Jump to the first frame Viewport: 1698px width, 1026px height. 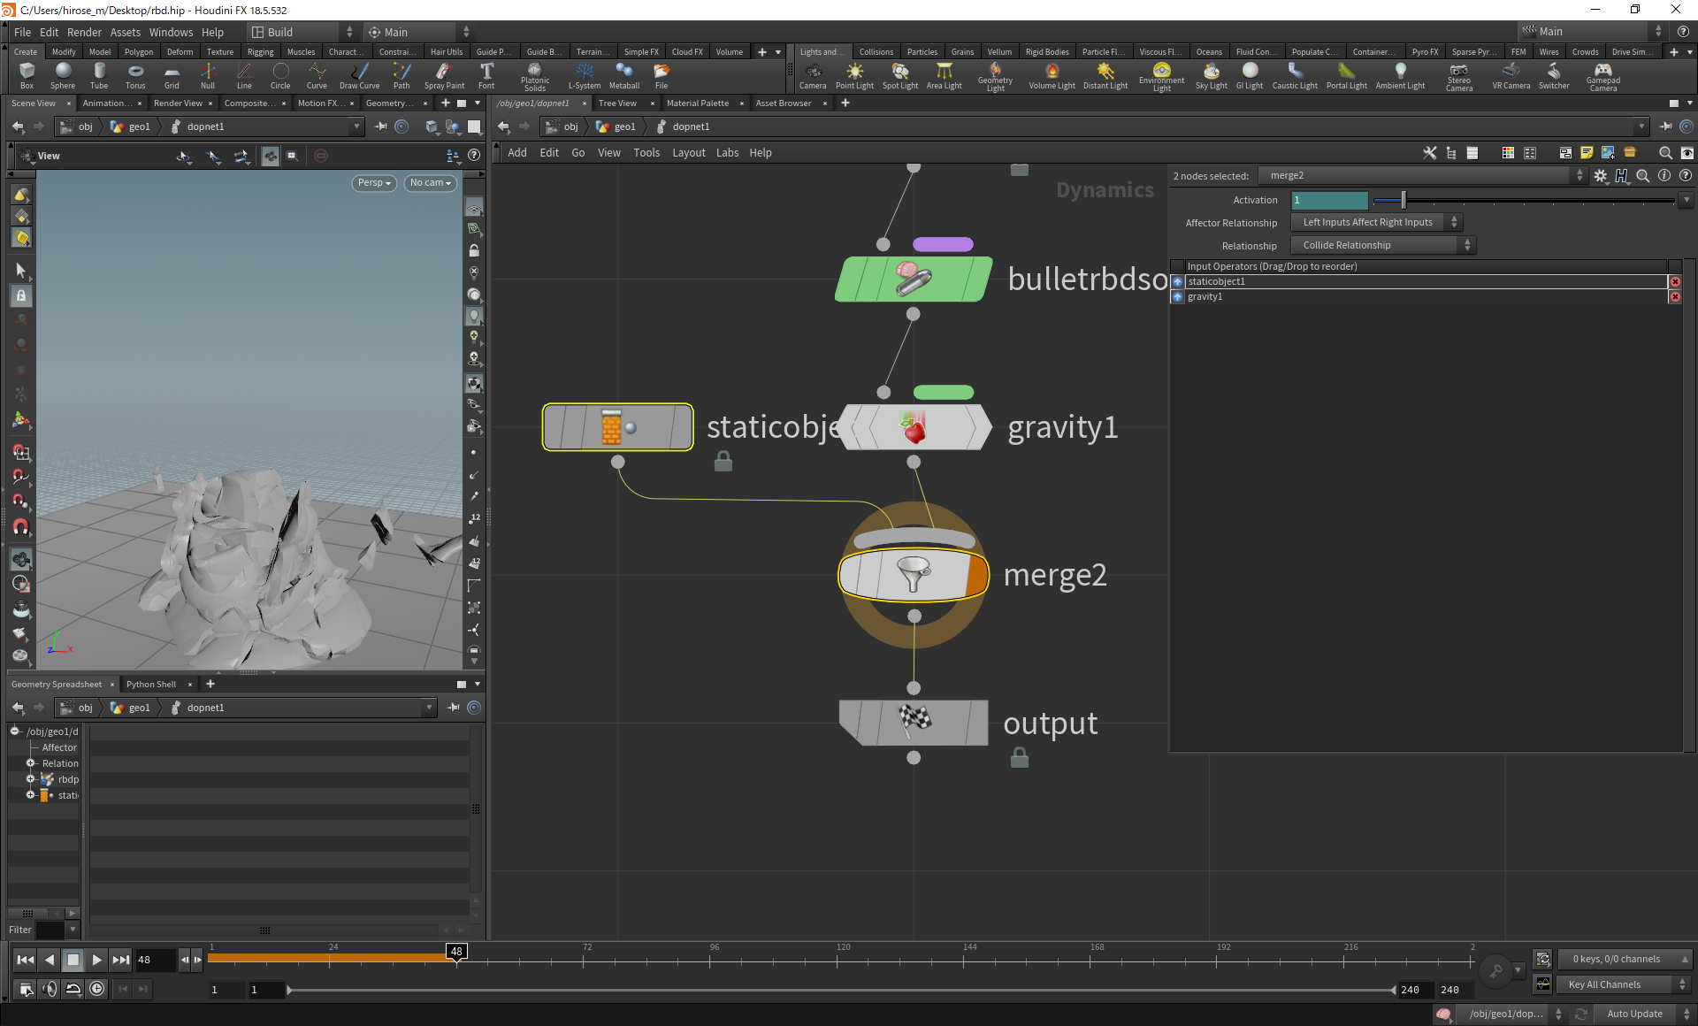pyautogui.click(x=26, y=960)
